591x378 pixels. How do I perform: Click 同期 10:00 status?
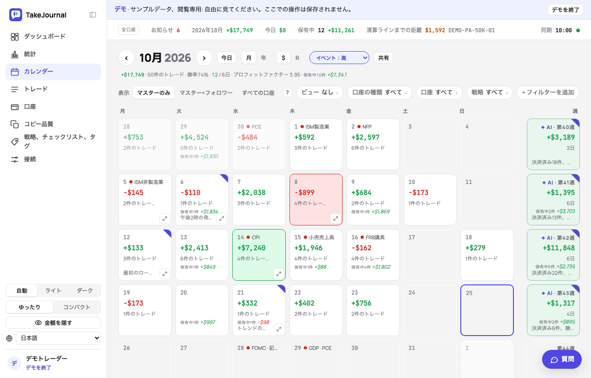[560, 30]
